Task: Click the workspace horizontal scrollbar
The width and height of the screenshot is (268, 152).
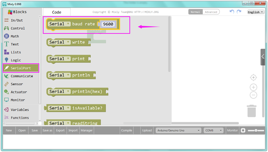Action: 181,123
